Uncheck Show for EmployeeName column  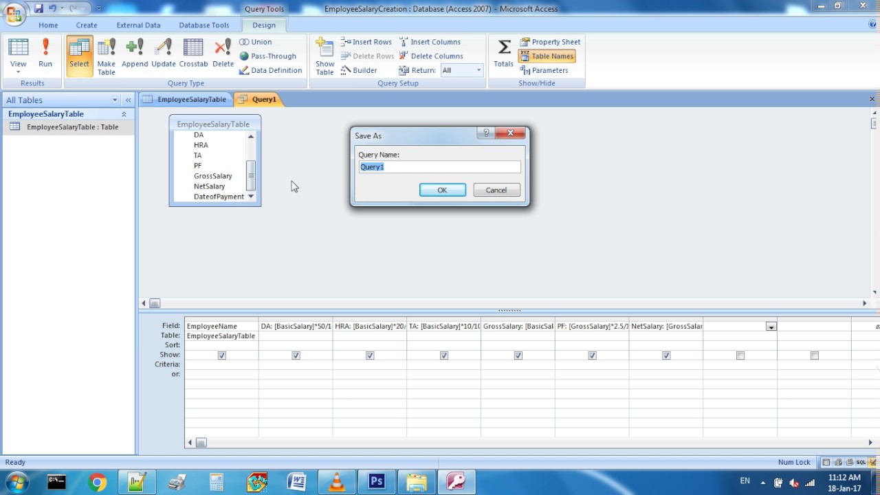221,355
